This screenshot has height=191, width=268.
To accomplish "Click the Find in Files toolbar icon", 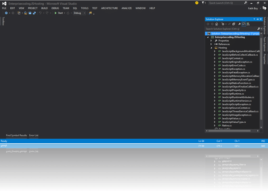I will (x=90, y=13).
